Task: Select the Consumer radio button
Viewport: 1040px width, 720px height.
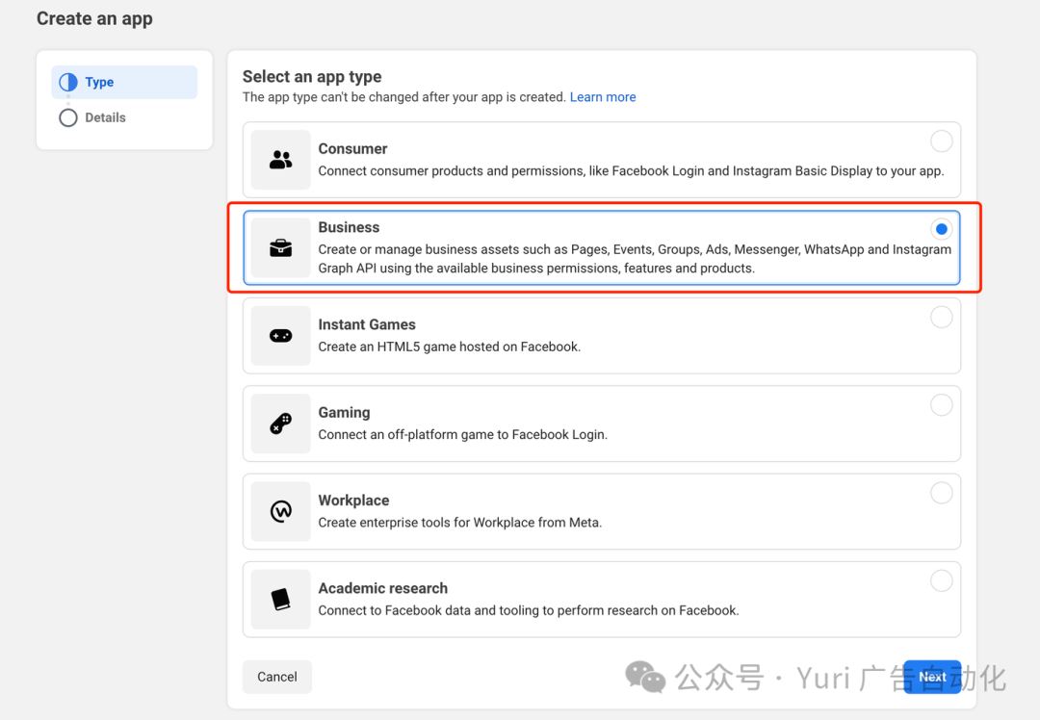Action: pos(941,141)
